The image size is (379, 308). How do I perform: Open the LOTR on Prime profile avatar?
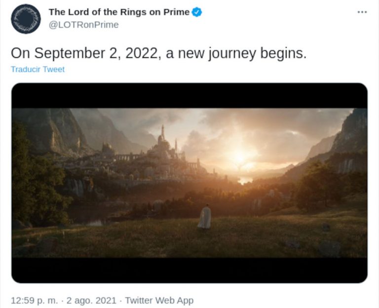click(x=26, y=19)
